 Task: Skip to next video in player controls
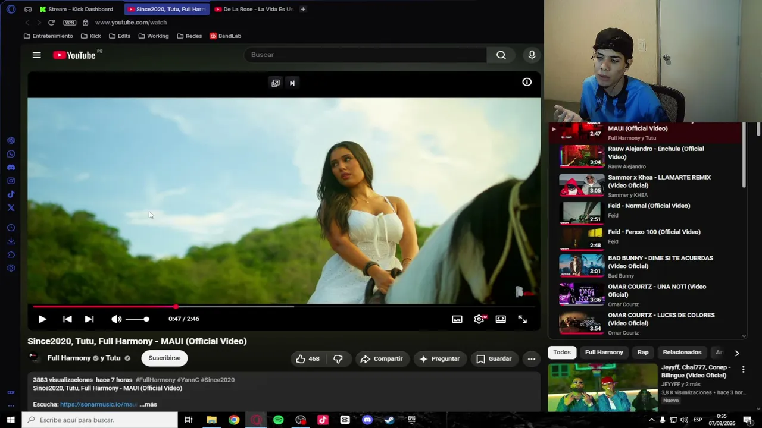pyautogui.click(x=89, y=319)
